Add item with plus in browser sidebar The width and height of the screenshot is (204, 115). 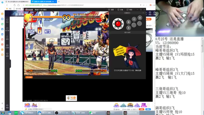2,103
